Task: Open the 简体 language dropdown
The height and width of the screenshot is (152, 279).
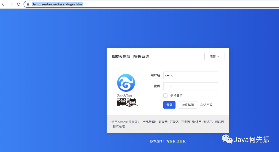Action: tap(214, 57)
